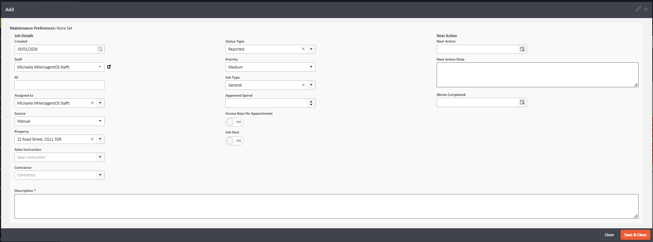Open the Created date calendar picker
Screen dimensions: 653x242
pos(100,49)
